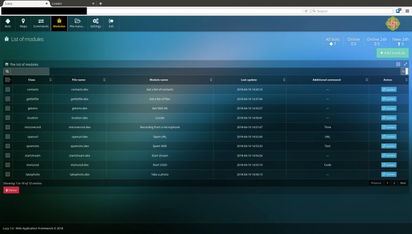412x234 pixels.
Task: Check the contacts module checkbox
Action: 8,89
